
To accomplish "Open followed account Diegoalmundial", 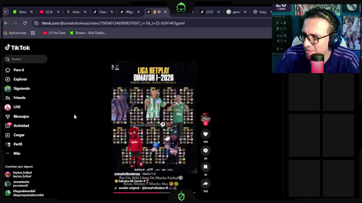I will (24, 193).
